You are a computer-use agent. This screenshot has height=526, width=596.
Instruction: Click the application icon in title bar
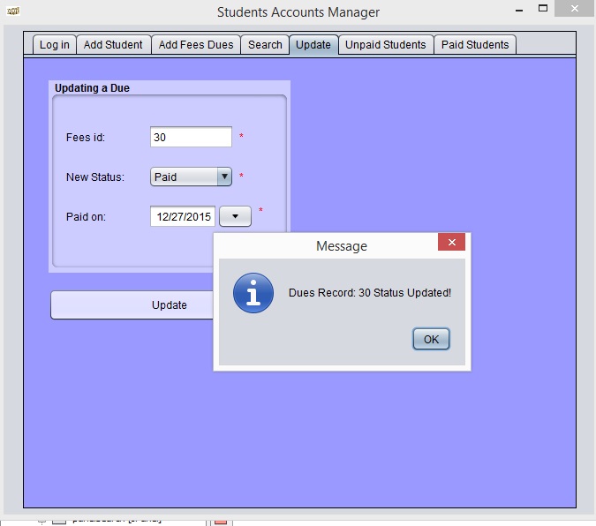coord(13,11)
